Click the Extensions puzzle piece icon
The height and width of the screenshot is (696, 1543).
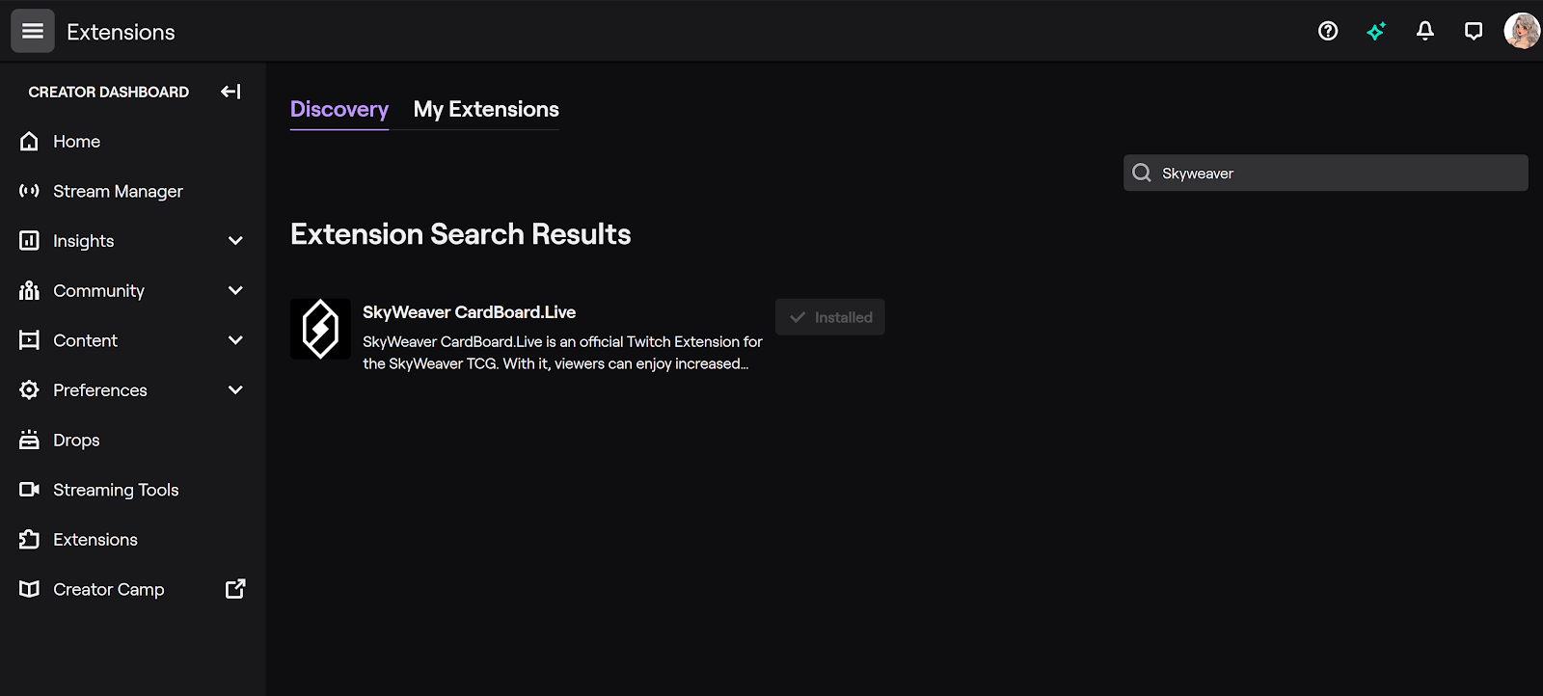30,539
